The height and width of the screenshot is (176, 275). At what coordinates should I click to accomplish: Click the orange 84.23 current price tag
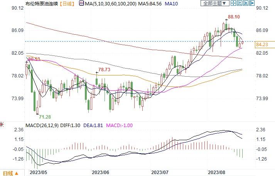(x=262, y=45)
